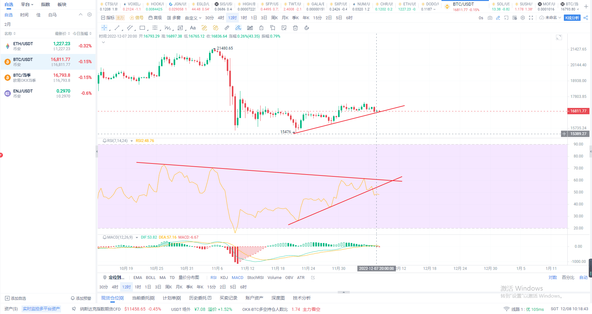Screen dimensions: 592x314
Task: Select the parallel channel drawing tool
Action: click(129, 28)
